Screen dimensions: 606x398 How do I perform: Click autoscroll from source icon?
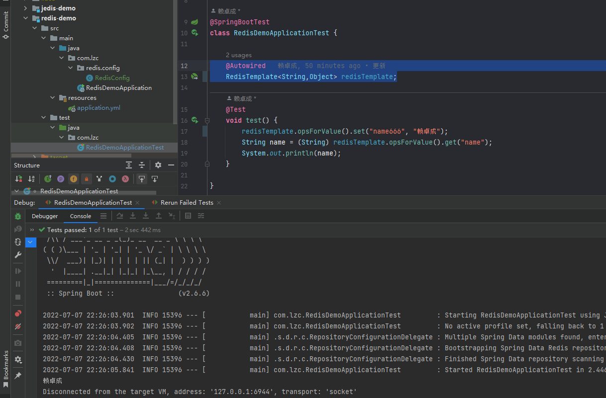coord(155,179)
